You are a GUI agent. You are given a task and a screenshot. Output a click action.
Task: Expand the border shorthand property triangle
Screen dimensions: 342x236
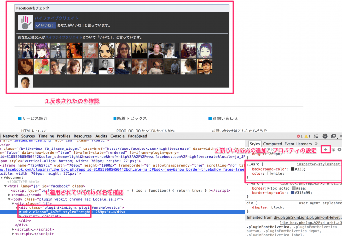pyautogui.click(x=269, y=188)
